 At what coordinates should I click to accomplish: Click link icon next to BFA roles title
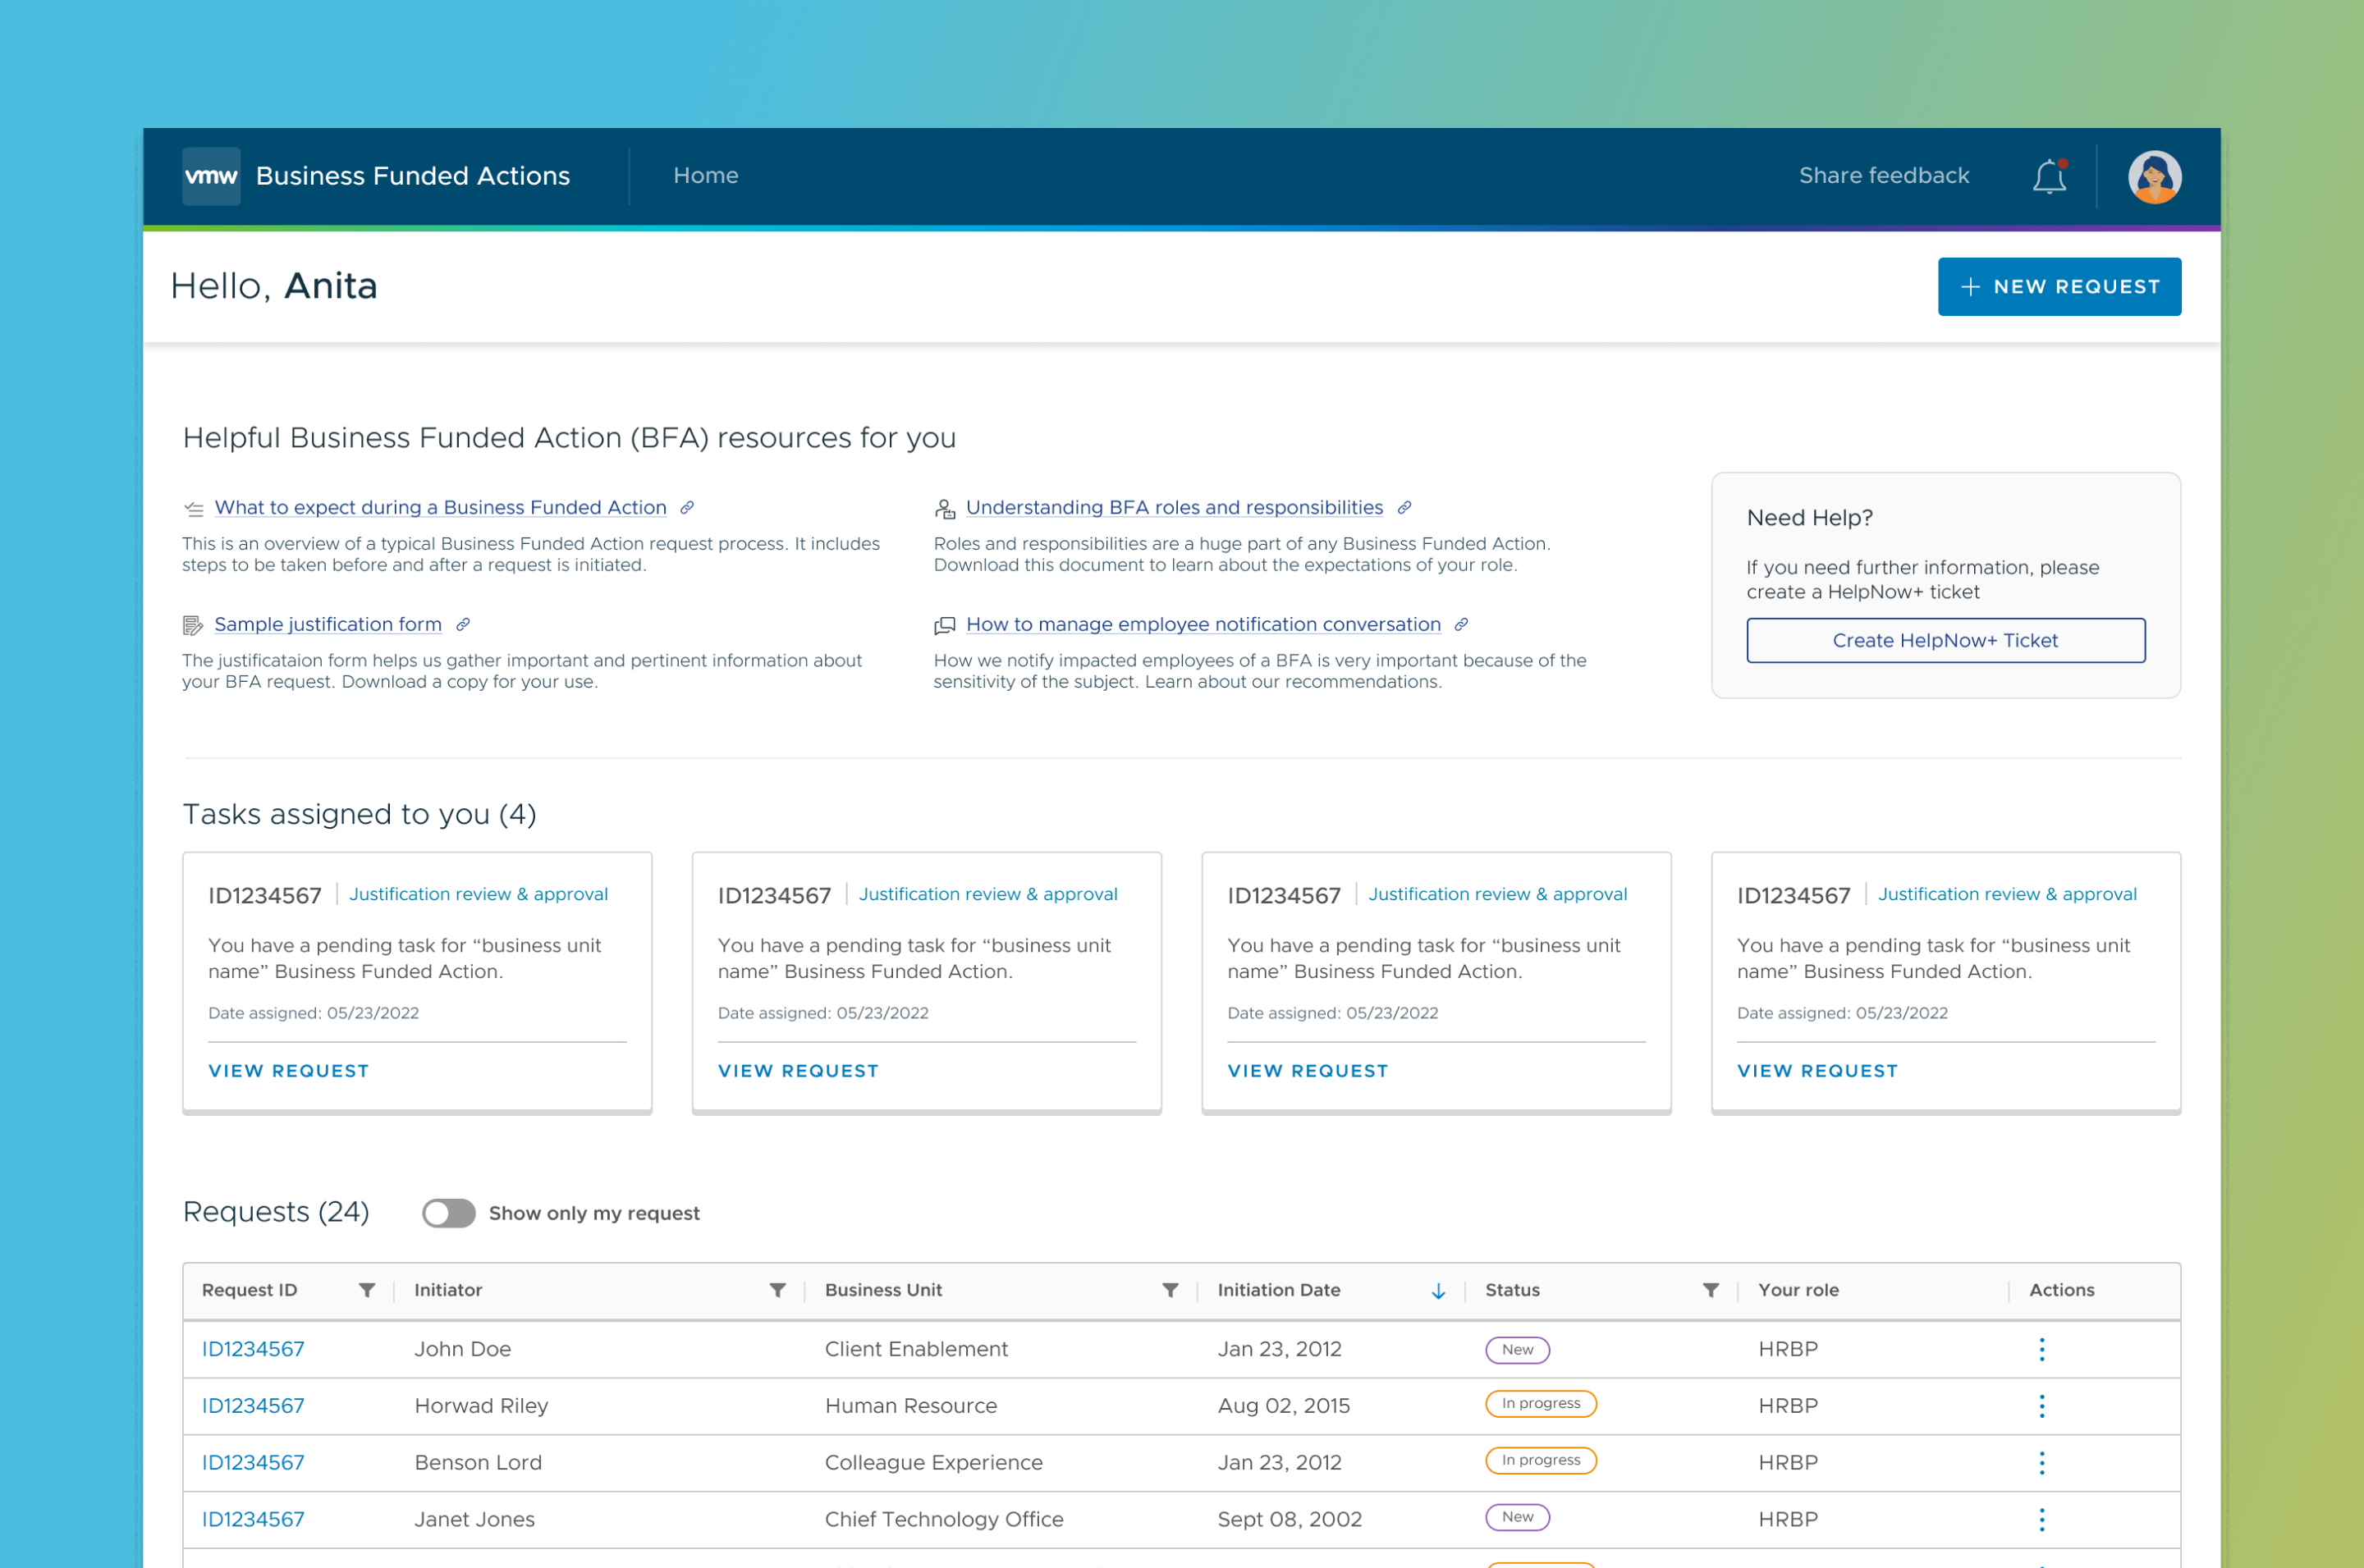[1404, 508]
